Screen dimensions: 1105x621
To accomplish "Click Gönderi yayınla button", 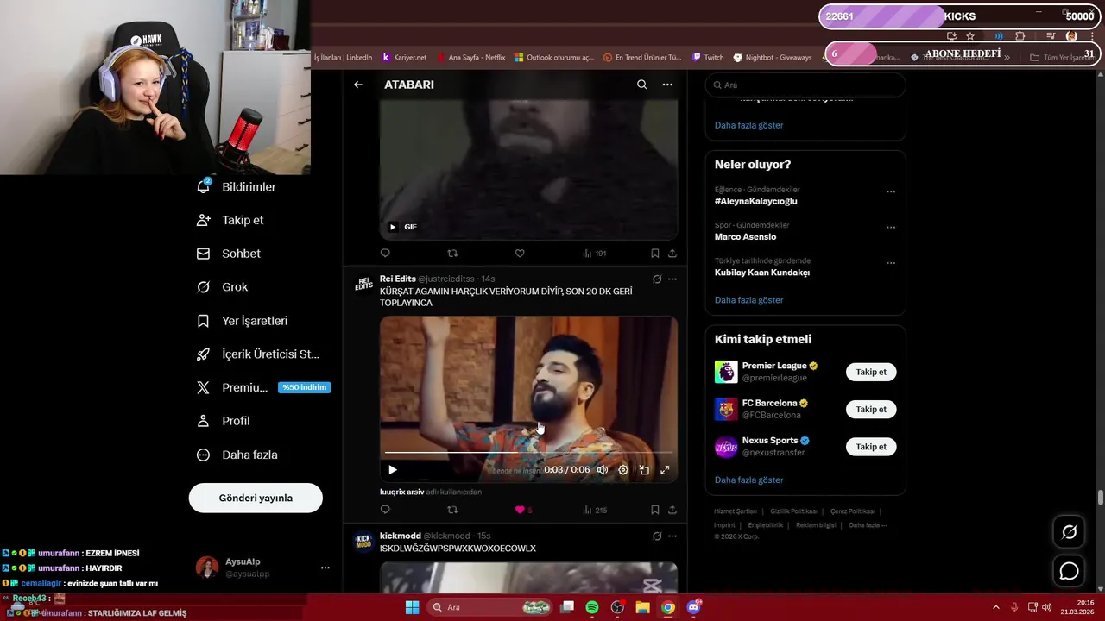I will (x=256, y=498).
